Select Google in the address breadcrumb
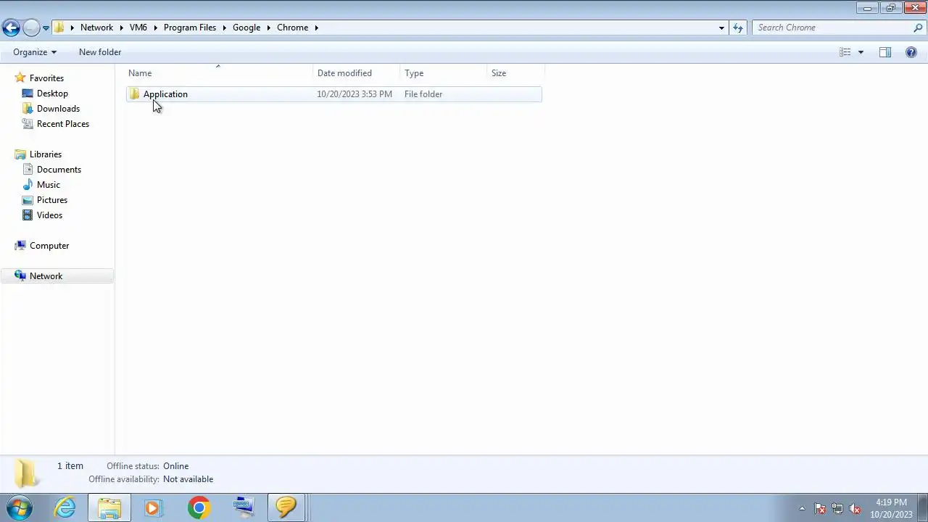This screenshot has height=522, width=928. (x=246, y=28)
